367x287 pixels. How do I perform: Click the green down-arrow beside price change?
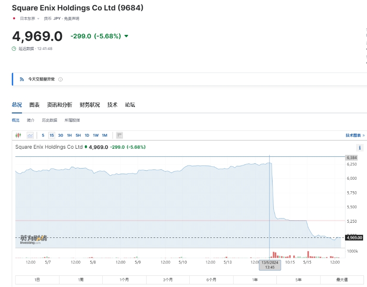tap(126, 36)
